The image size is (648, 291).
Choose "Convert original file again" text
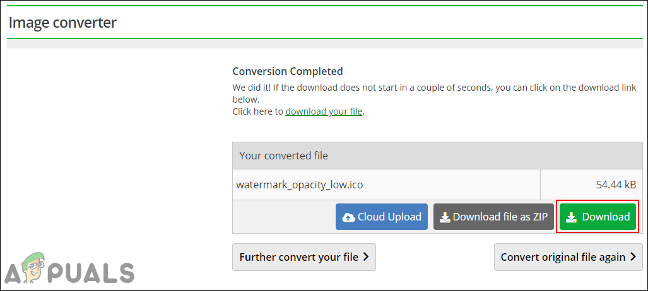click(563, 257)
